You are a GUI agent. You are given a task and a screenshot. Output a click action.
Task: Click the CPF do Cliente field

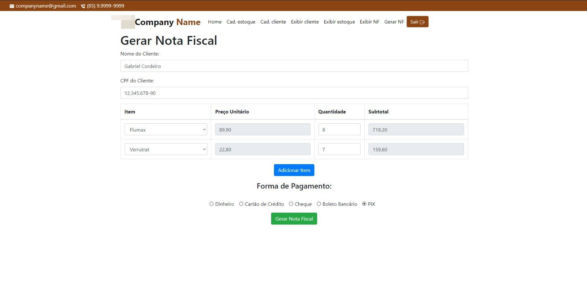pos(294,93)
